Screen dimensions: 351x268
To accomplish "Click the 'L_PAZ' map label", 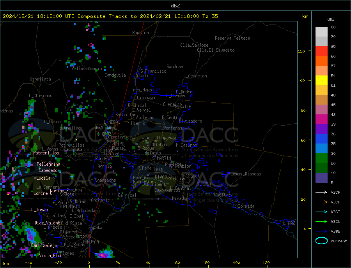I will 289,223.
